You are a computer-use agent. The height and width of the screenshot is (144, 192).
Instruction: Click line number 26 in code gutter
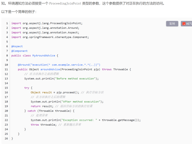(x=6, y=139)
